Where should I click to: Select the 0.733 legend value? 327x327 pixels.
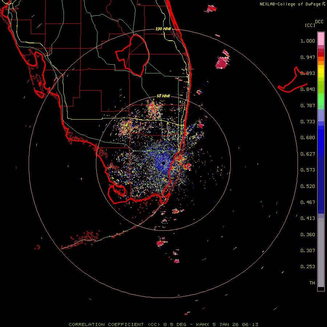pyautogui.click(x=308, y=122)
